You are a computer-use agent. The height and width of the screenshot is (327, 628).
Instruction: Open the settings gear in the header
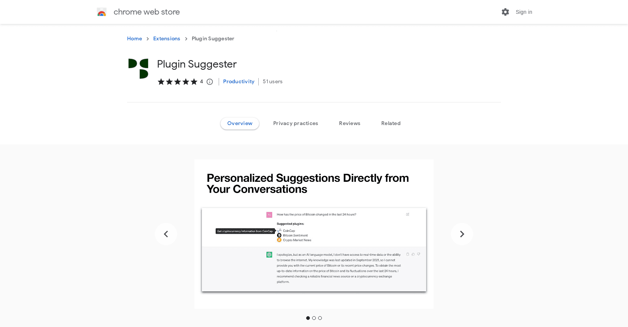pos(505,12)
